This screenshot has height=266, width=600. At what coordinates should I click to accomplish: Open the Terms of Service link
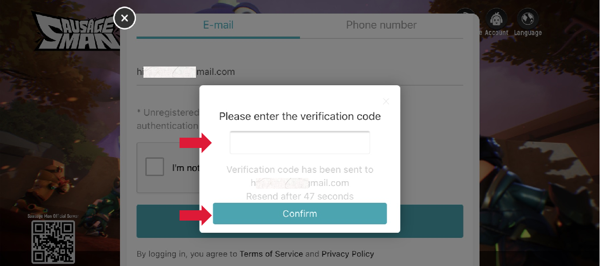271,254
